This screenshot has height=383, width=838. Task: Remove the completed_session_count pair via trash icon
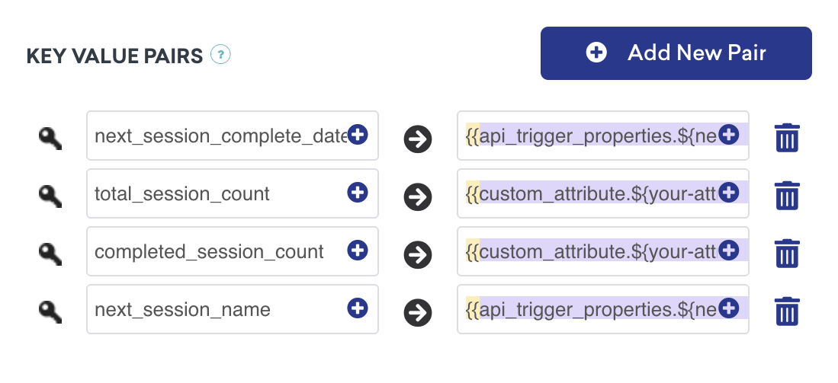click(787, 253)
